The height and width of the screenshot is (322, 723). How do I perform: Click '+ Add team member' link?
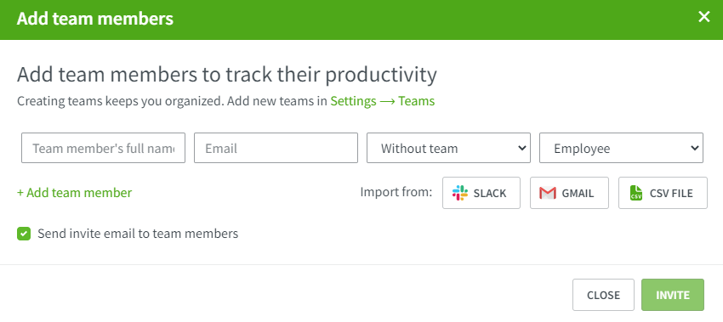pos(74,193)
